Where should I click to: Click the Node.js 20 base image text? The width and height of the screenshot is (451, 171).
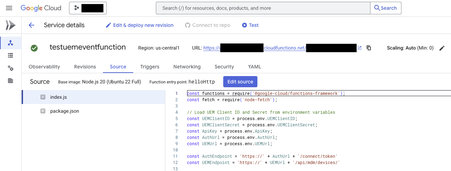pos(112,82)
